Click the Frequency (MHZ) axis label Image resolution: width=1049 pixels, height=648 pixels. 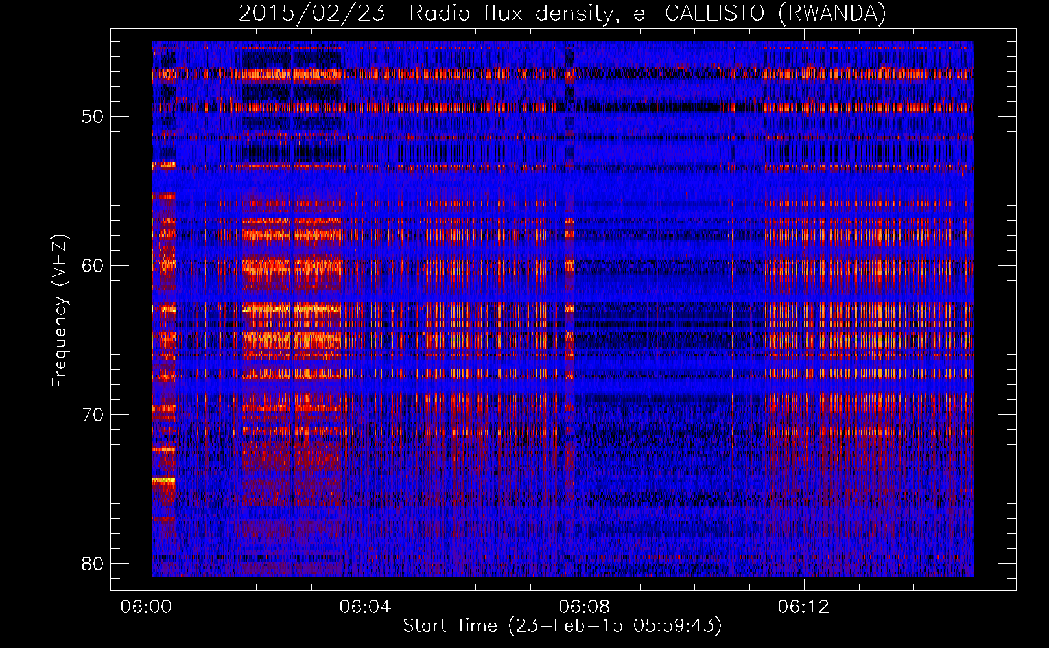click(59, 312)
